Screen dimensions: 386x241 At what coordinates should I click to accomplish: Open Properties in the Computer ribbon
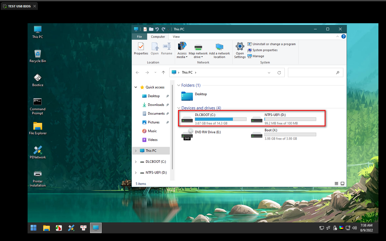(x=141, y=49)
